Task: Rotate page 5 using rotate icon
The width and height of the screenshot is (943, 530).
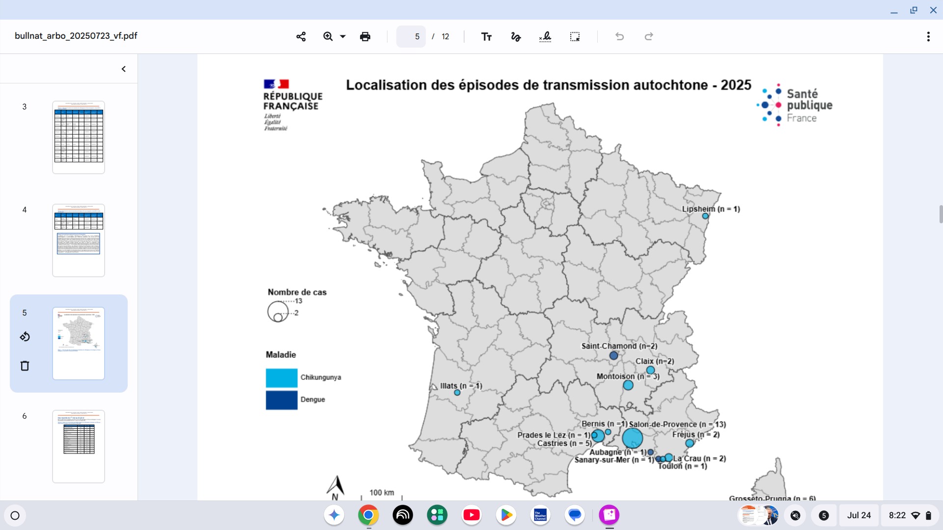Action: [x=25, y=337]
